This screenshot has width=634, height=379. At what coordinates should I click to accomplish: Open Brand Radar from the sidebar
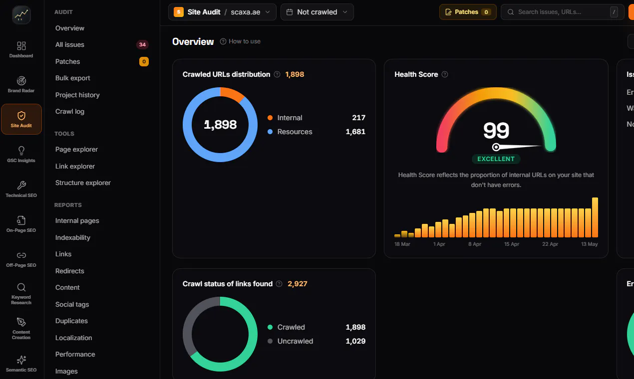coord(21,84)
